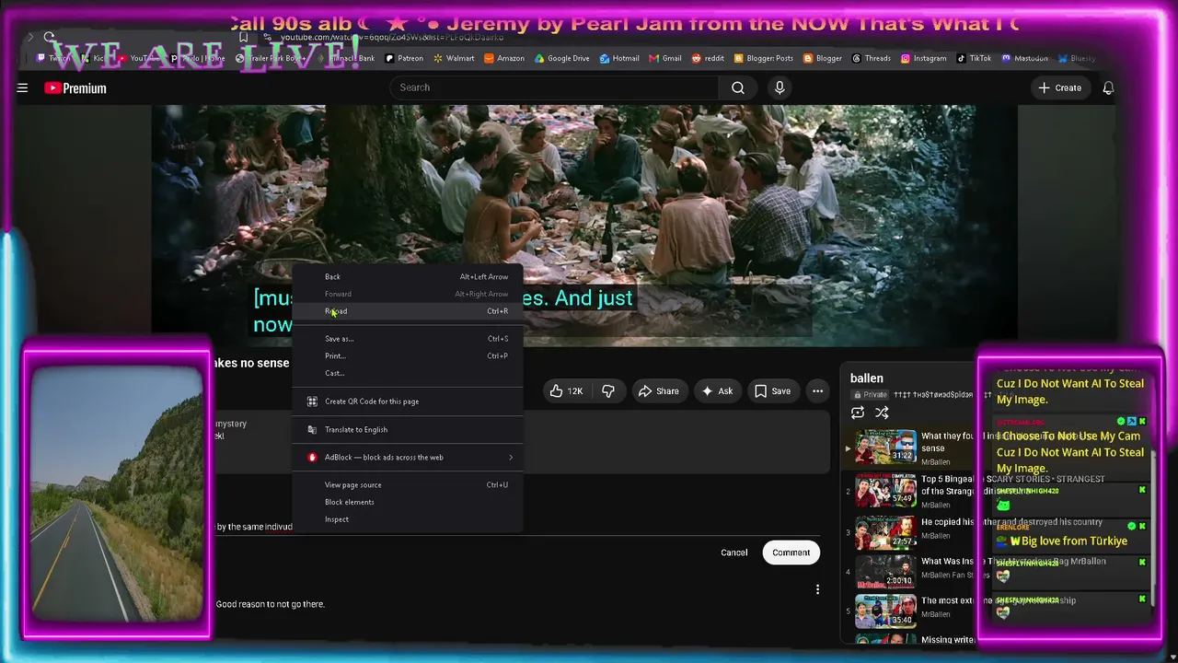Open the video's more actions menu
The width and height of the screenshot is (1178, 663).
click(817, 391)
